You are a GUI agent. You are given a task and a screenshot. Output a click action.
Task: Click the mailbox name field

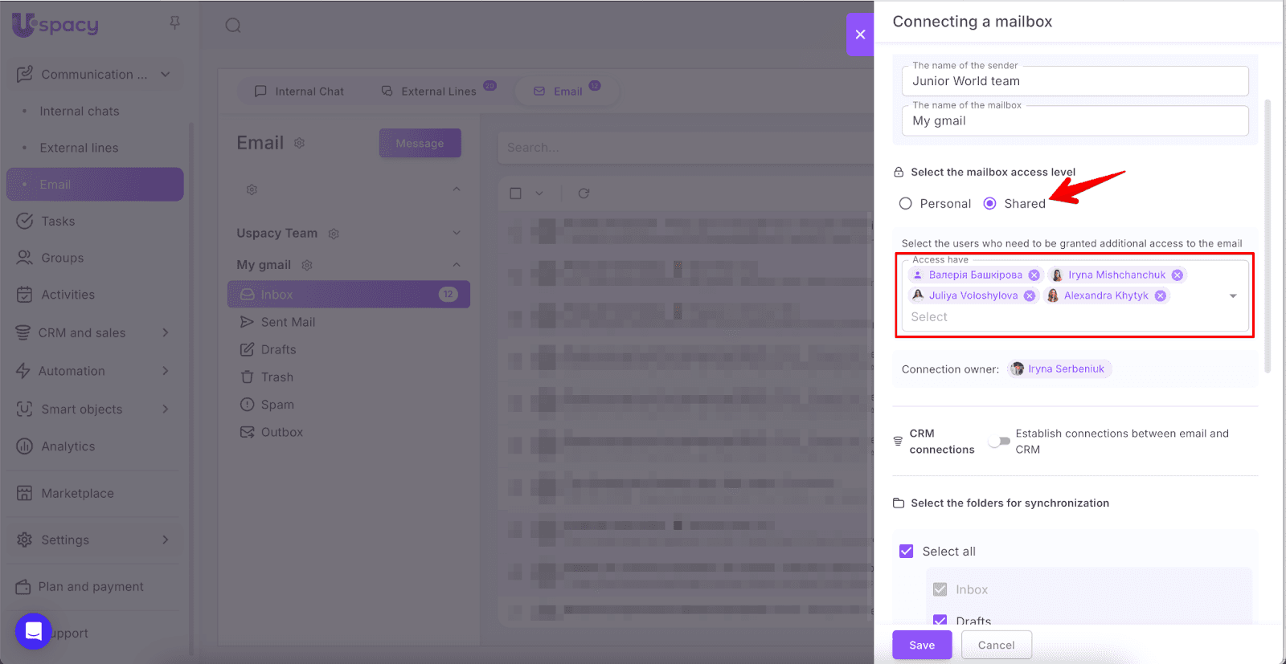[x=1075, y=120]
